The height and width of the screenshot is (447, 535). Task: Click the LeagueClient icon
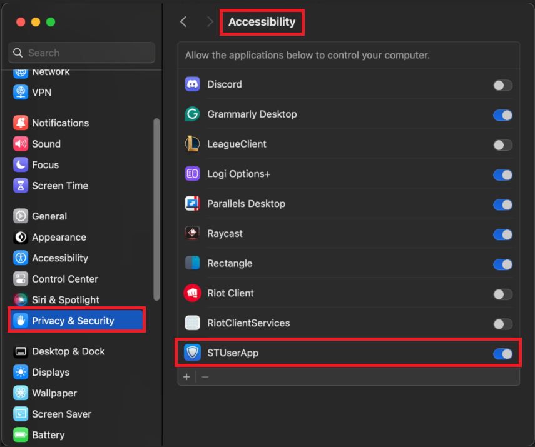tap(193, 144)
